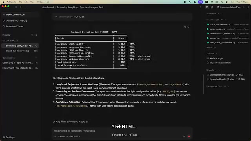Open trace_converters.py from Files Changed
Image resolution: width=251 pixels, height=141 pixels.
pos(227,24)
